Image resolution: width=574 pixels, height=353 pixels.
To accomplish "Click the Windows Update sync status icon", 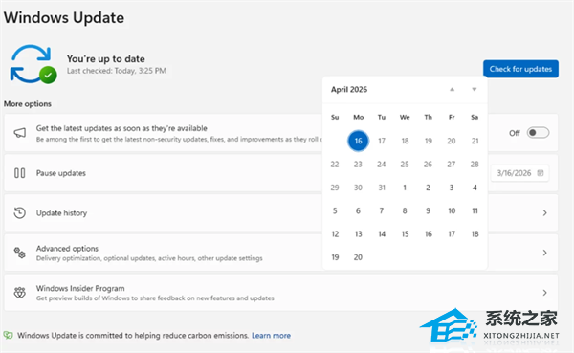I will click(x=33, y=64).
